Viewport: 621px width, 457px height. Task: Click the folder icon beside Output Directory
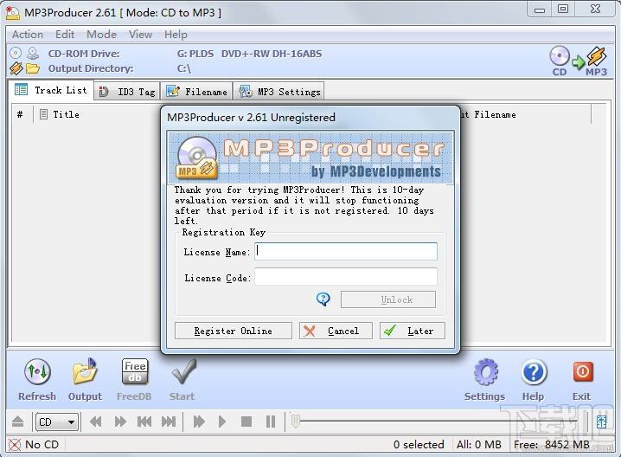pyautogui.click(x=33, y=68)
